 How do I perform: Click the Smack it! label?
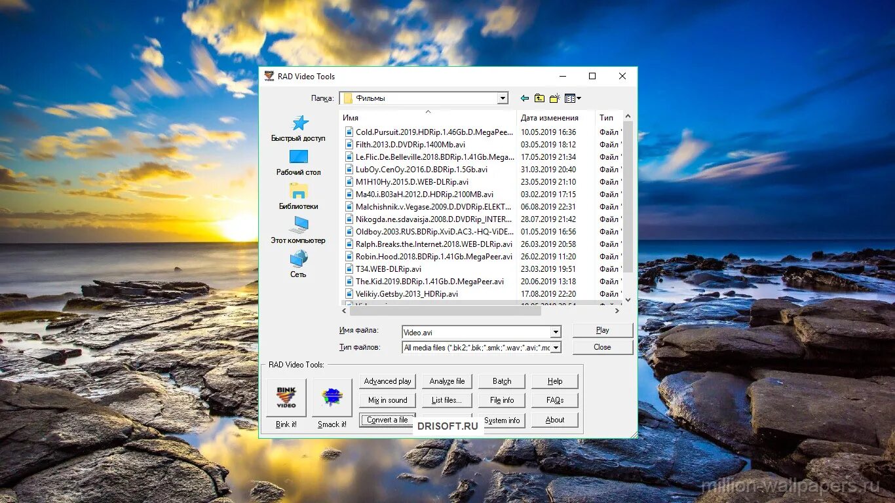(332, 424)
